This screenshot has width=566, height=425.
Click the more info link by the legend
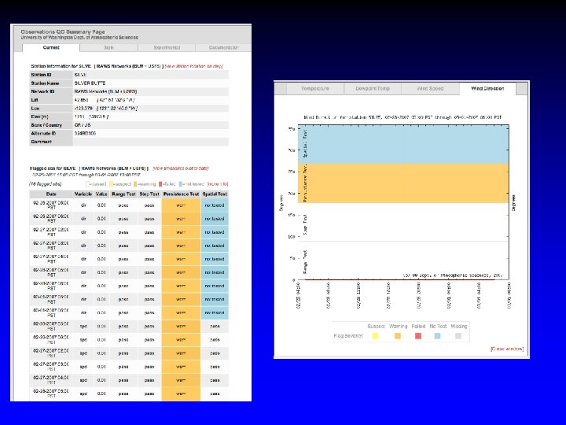click(218, 184)
